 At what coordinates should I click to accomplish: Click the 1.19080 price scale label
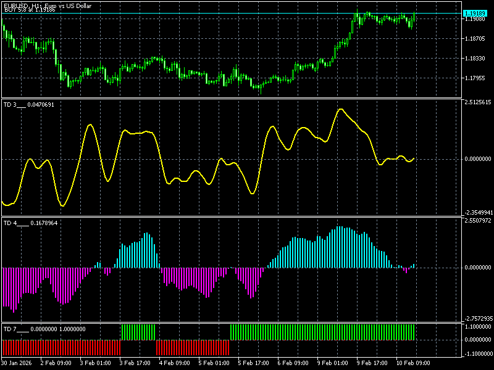click(475, 19)
